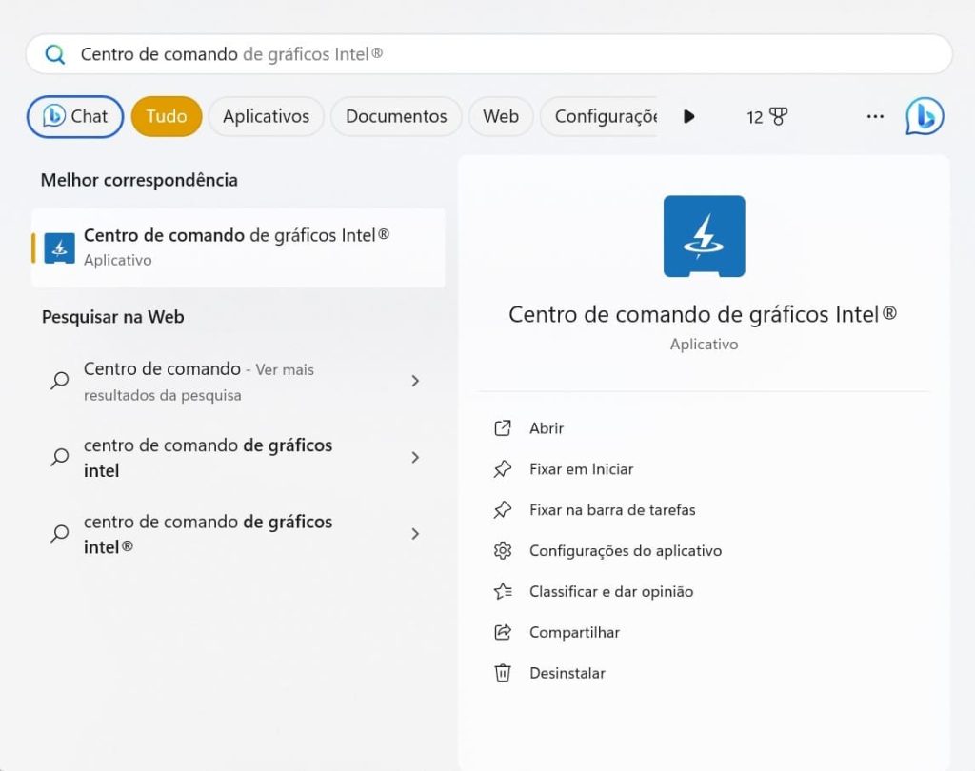Open Intel graphics command center best match
The height and width of the screenshot is (771, 975).
coord(238,247)
